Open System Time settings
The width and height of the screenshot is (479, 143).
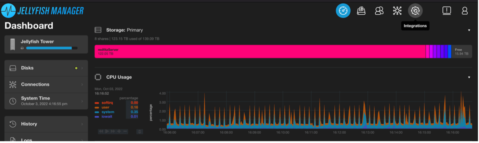[46, 101]
